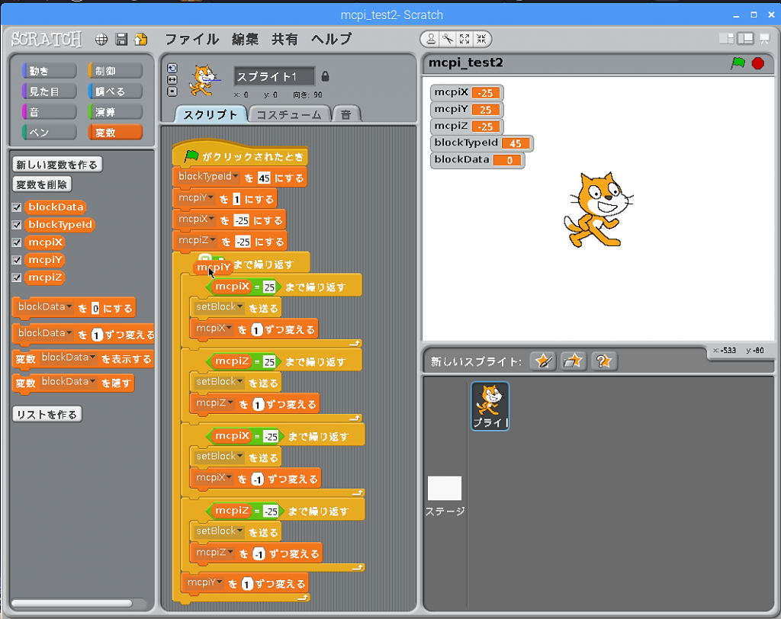Click the share project icon beside save
This screenshot has width=781, height=619.
click(x=141, y=40)
